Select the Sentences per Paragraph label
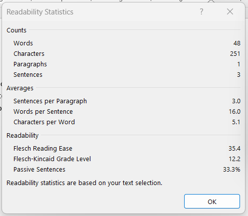 (50, 101)
